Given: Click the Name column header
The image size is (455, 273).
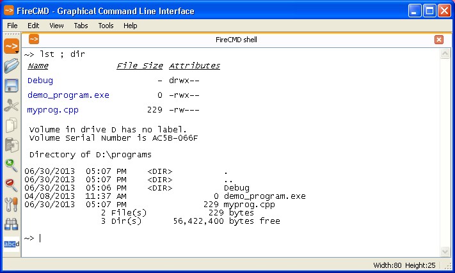Looking at the screenshot, I should click(x=38, y=66).
